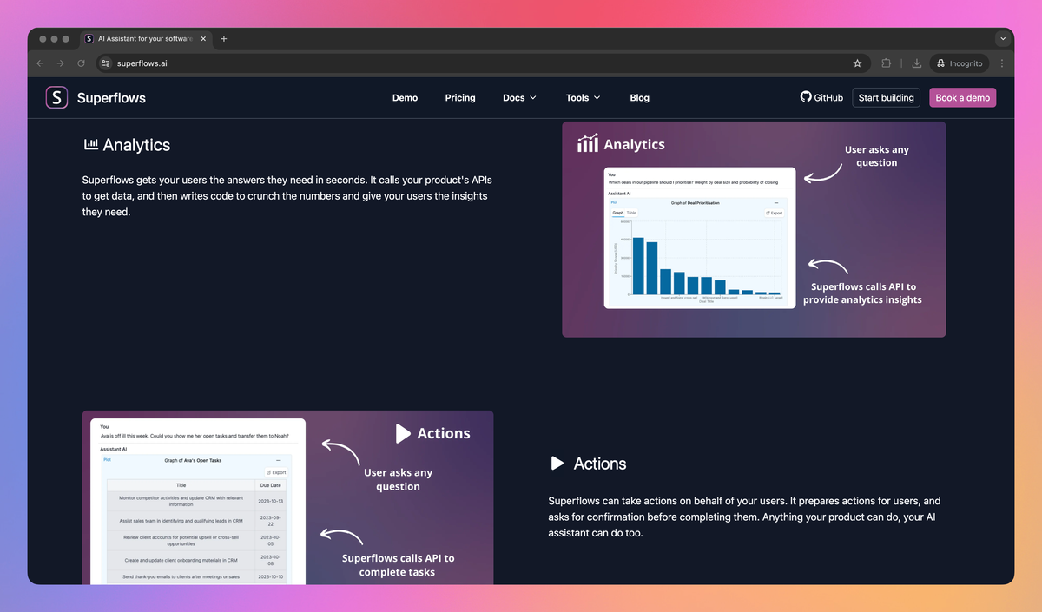Click the Superflows brand name text
Screen dimensions: 1042x612
click(x=111, y=98)
